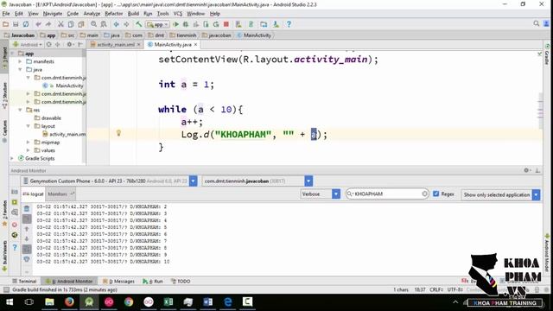Open the File menu

pos(6,14)
